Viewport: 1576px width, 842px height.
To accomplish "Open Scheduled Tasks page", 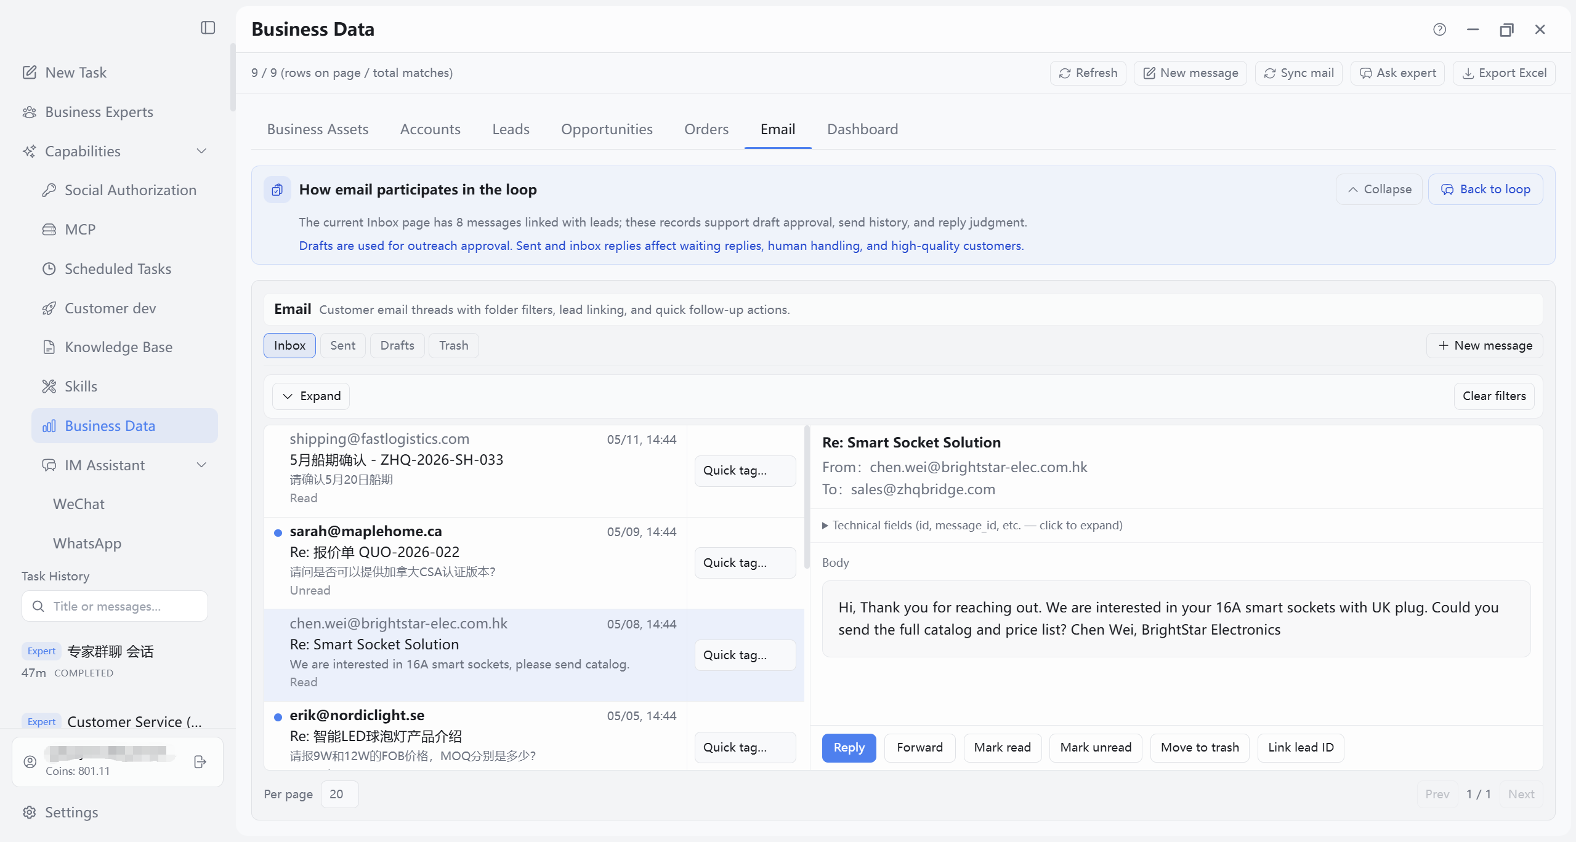I will point(107,269).
